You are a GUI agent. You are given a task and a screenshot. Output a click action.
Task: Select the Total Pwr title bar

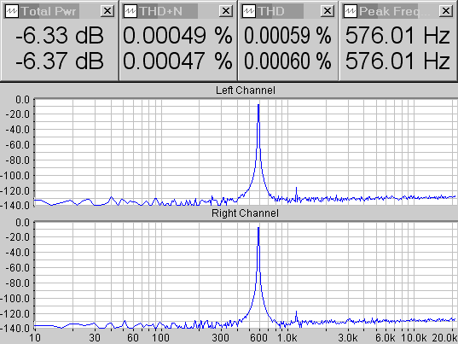(49, 11)
